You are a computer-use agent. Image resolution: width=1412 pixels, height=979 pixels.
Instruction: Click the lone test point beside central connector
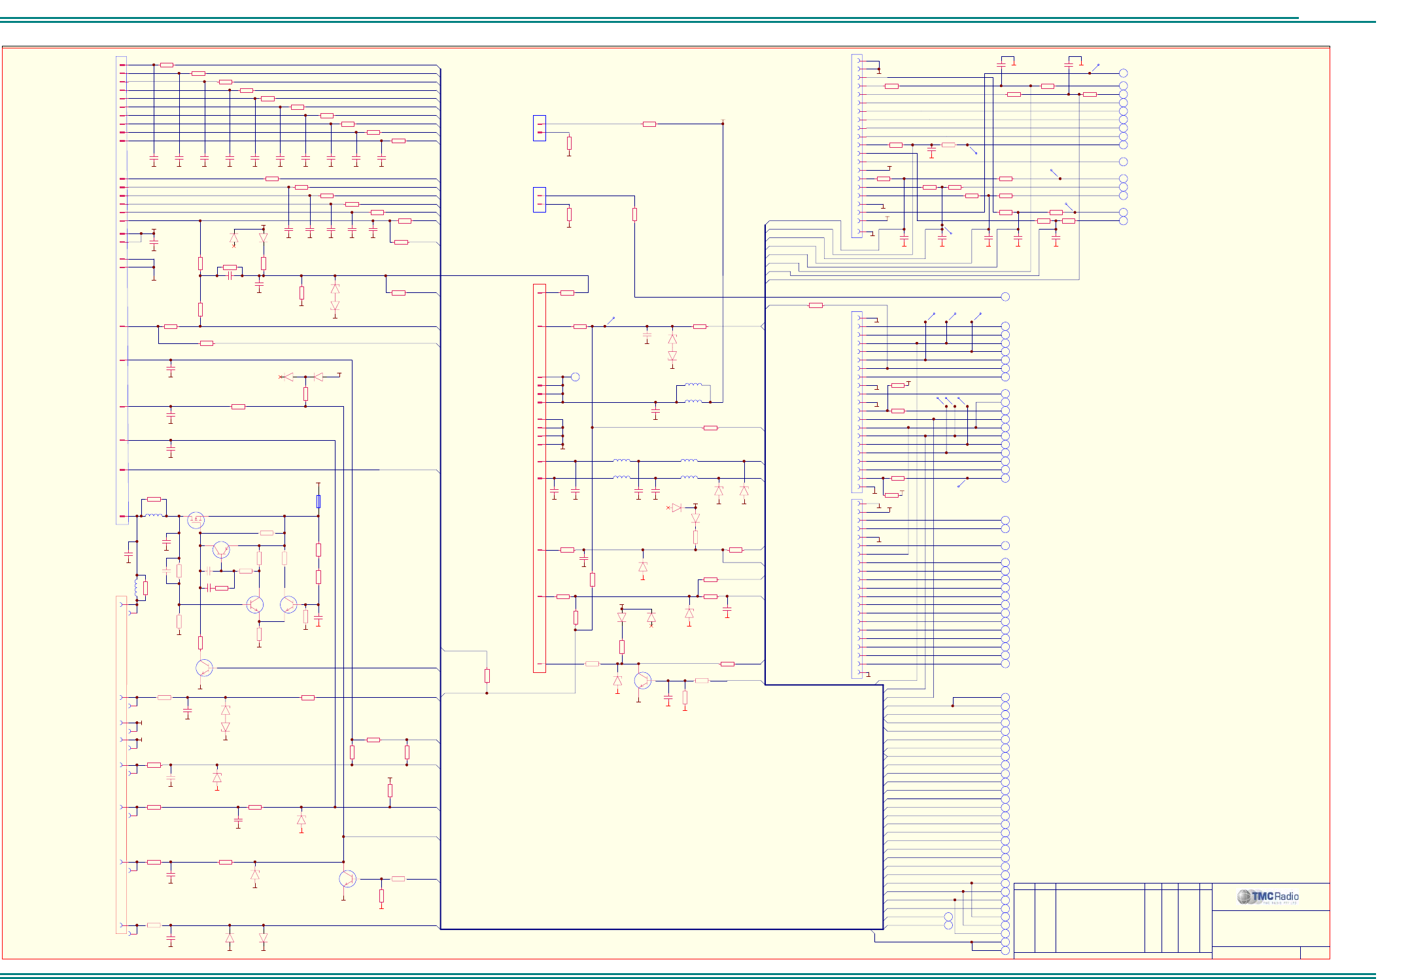575,377
